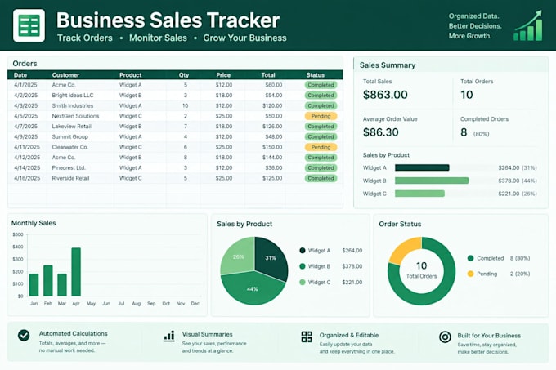Click the Built for Your Business target icon
The width and height of the screenshot is (556, 370).
pyautogui.click(x=445, y=337)
